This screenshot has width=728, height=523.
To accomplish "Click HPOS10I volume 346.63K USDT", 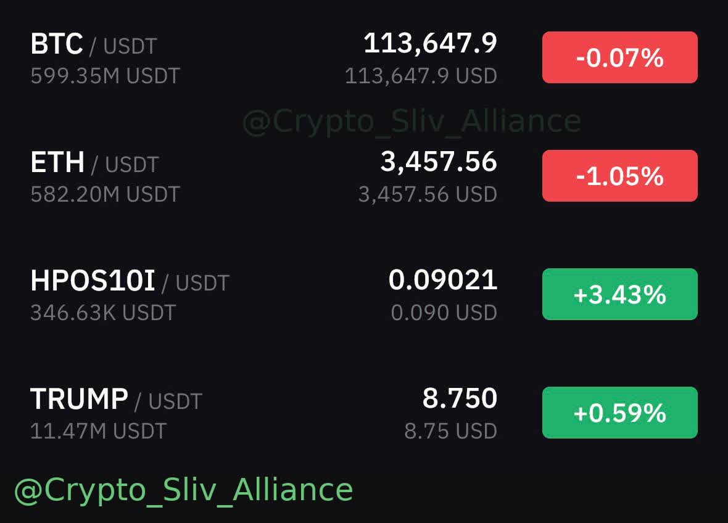I will click(103, 313).
